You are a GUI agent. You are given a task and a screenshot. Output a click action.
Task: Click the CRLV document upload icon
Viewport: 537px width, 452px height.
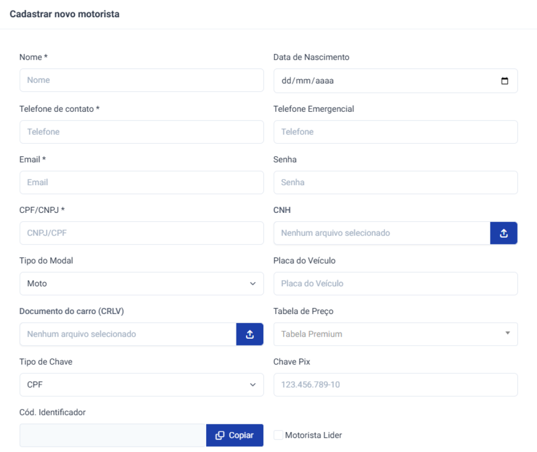click(x=250, y=335)
